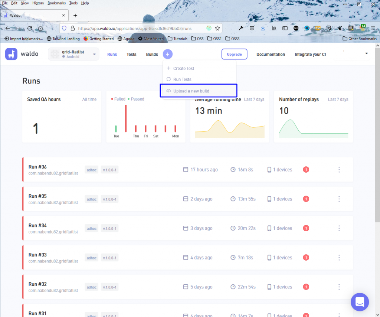Select Create Test from the dropdown

point(199,68)
